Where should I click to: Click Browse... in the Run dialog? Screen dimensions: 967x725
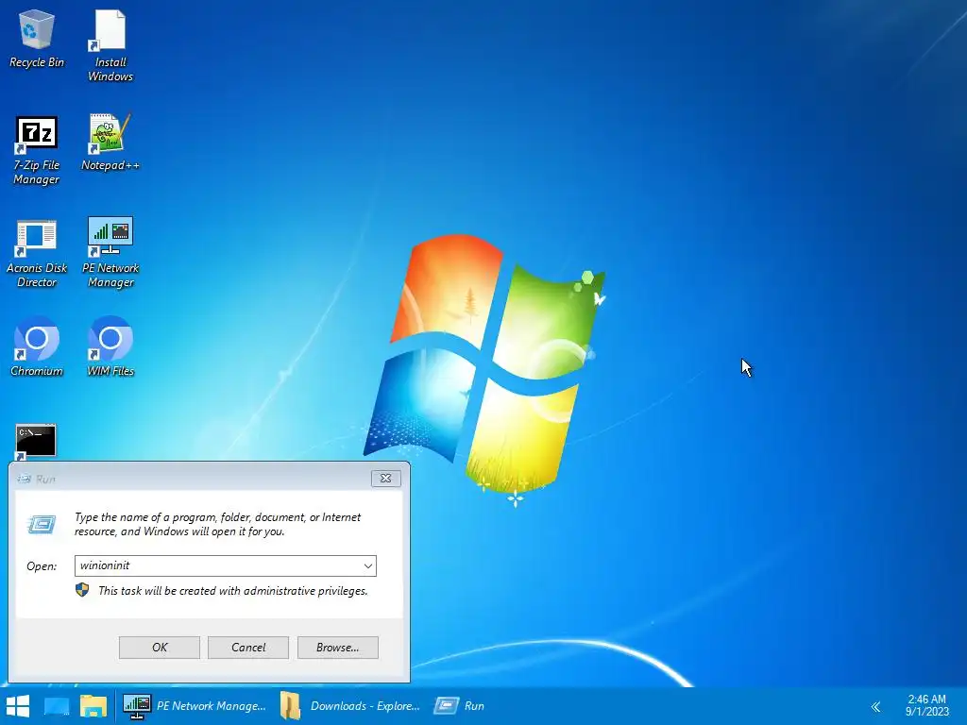(337, 648)
